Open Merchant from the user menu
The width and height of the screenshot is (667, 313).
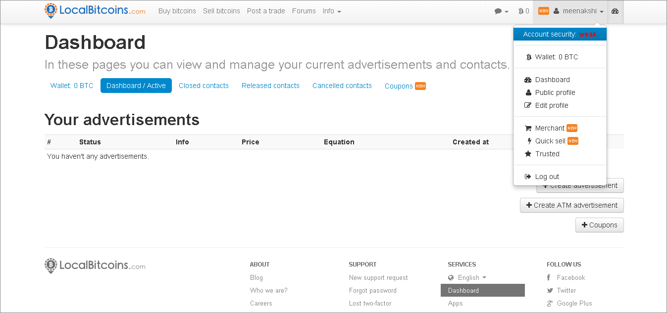(549, 128)
